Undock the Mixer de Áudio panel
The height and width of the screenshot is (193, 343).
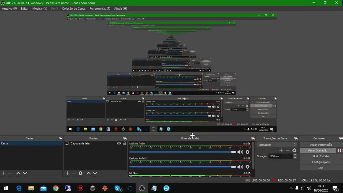[x=253, y=138]
